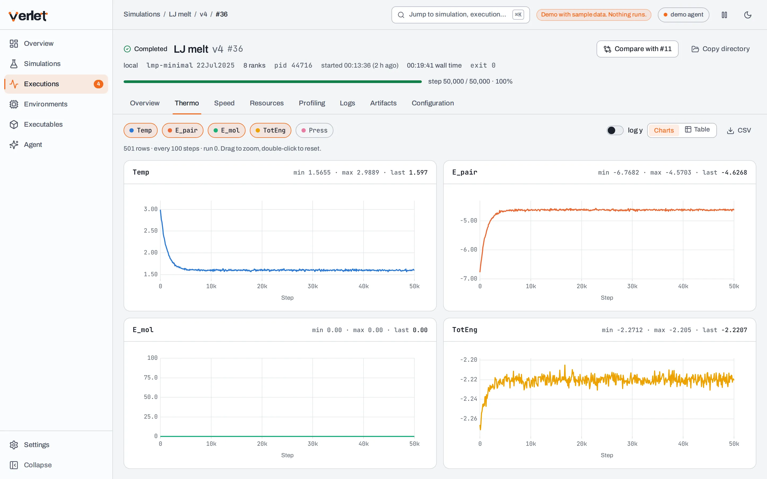
Task: Toggle the E_pair series chip
Action: point(182,130)
